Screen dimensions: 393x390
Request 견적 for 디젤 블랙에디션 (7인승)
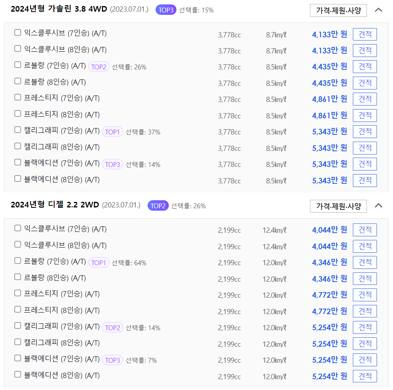pyautogui.click(x=365, y=360)
